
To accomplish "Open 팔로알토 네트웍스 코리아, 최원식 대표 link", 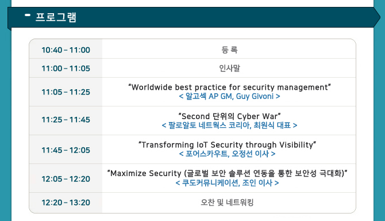I will coord(229,125).
